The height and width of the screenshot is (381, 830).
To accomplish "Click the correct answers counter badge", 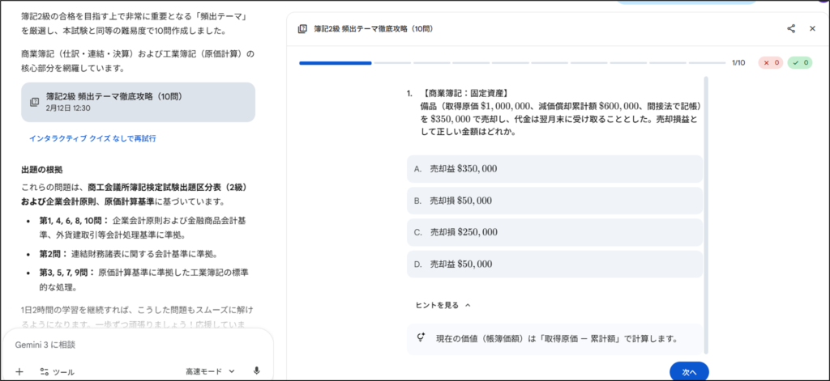I will 800,63.
